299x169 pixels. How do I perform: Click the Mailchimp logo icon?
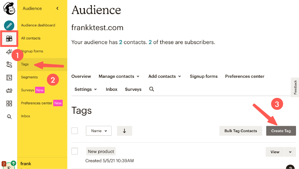pyautogui.click(x=9, y=9)
